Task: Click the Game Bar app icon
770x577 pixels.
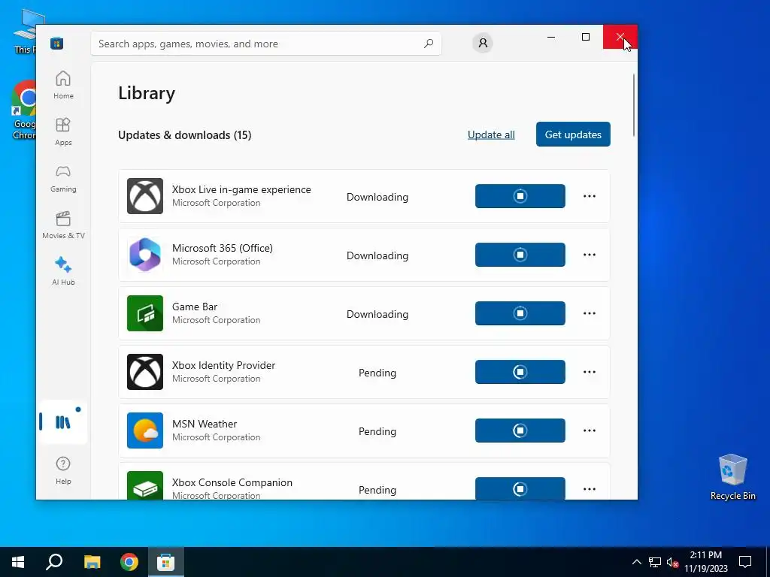Action: click(145, 313)
